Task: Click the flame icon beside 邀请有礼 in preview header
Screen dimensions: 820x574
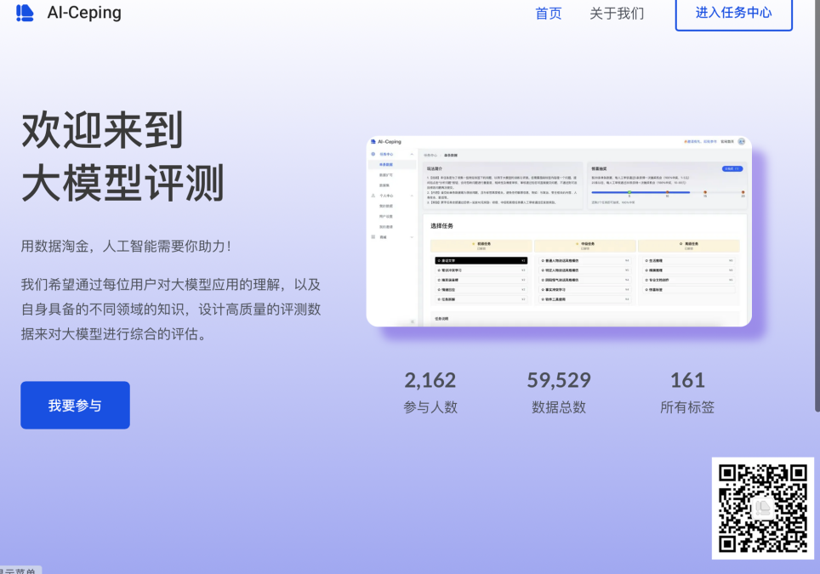Action: tap(686, 142)
